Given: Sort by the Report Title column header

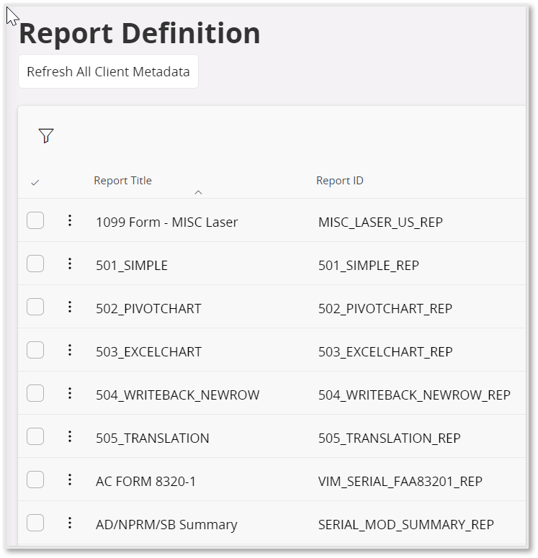Looking at the screenshot, I should pyautogui.click(x=123, y=181).
